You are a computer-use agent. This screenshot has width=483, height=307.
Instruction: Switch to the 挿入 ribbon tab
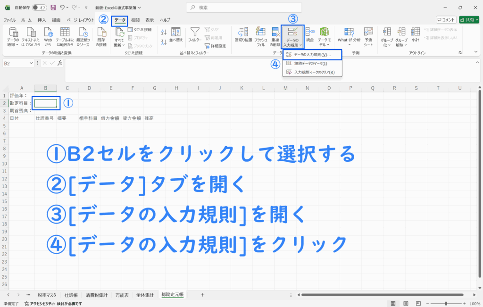[42, 20]
